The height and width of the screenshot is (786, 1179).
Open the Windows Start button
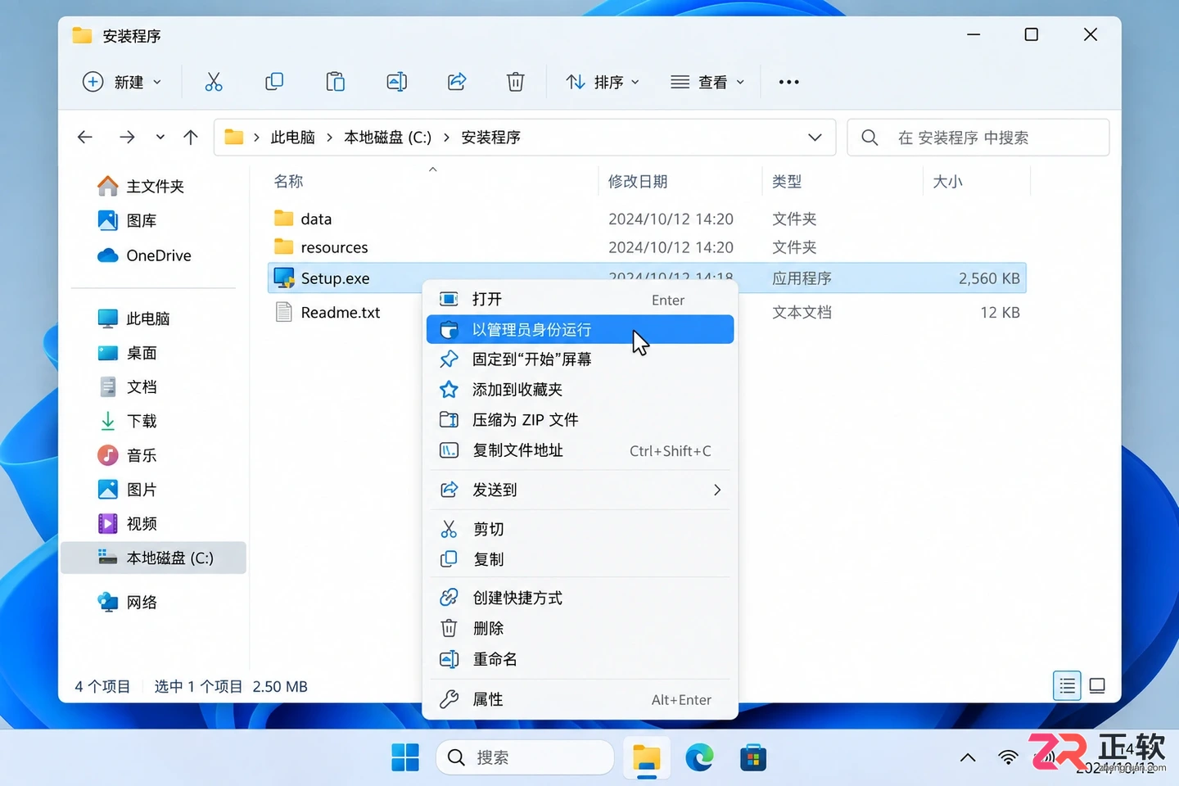[405, 757]
